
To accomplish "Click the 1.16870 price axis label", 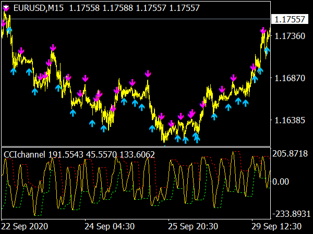I will click(290, 78).
